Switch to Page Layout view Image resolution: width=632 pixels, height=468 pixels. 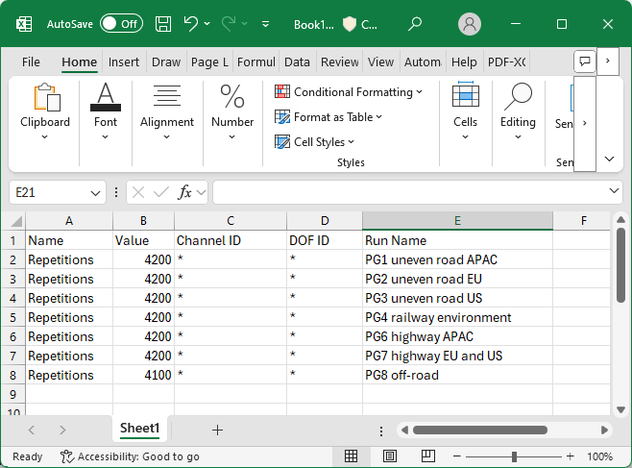(389, 456)
